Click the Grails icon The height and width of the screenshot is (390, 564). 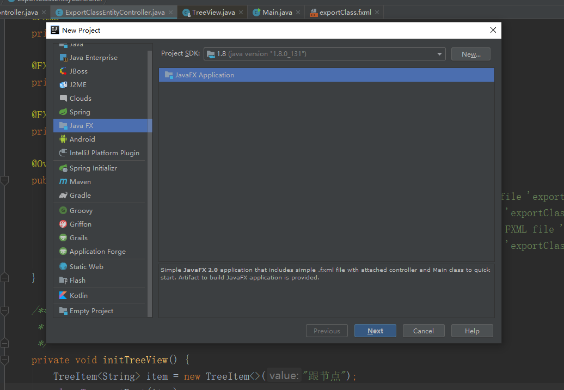point(63,238)
